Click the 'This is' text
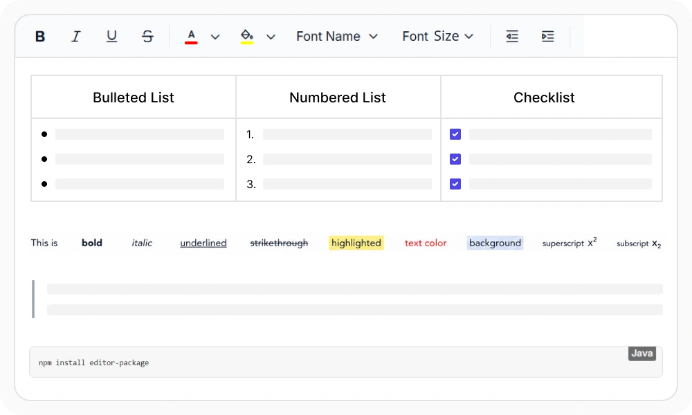Screen dimensions: 692x415 [x=44, y=243]
